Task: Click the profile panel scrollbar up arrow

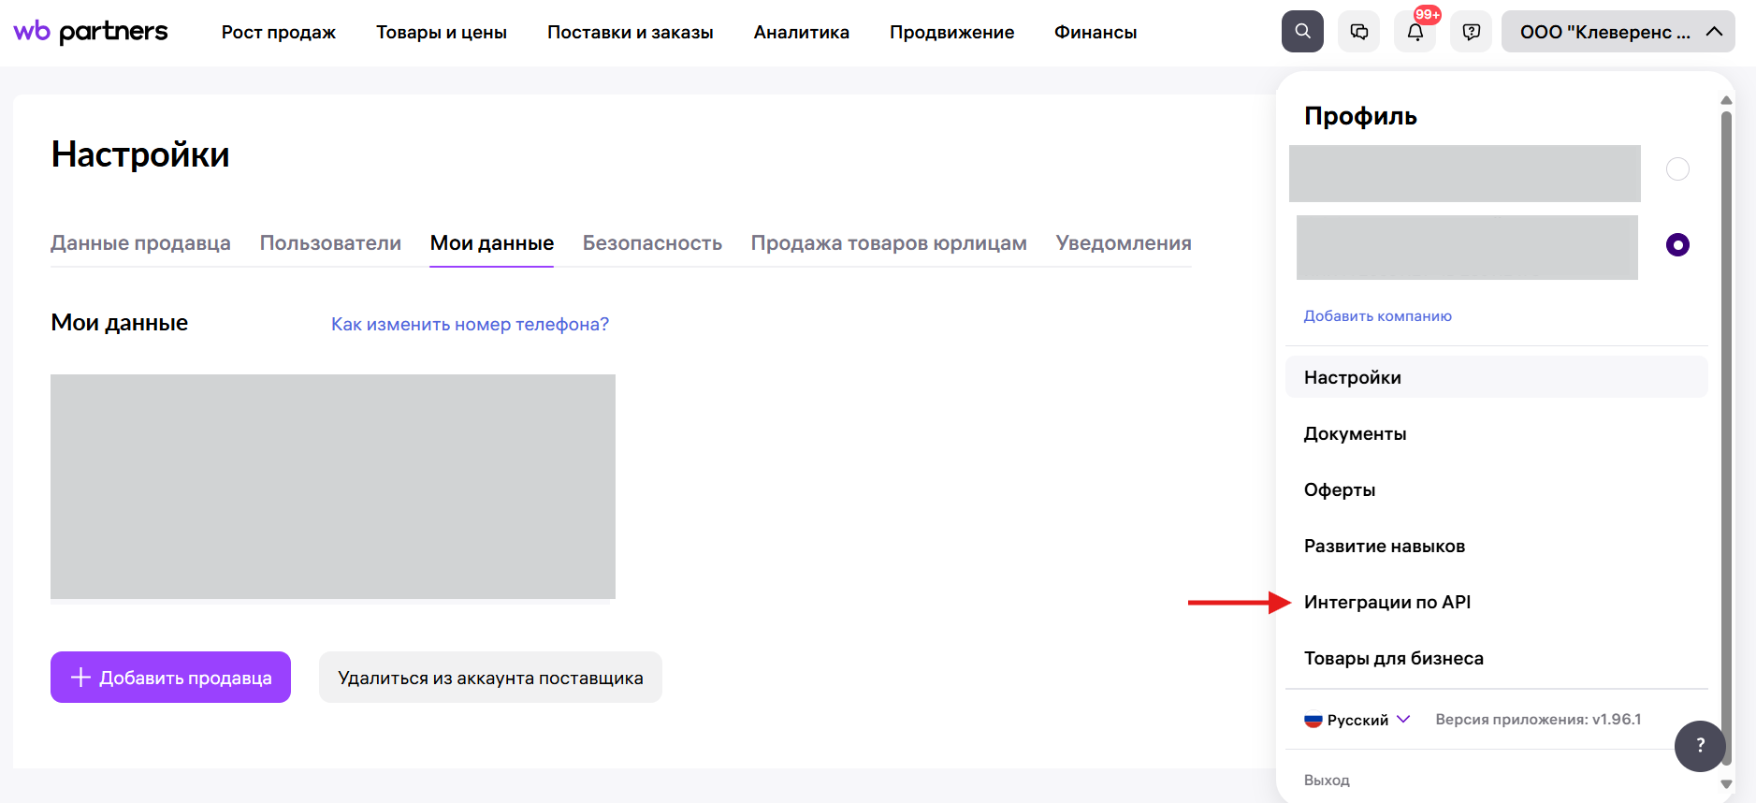Action: click(x=1726, y=100)
